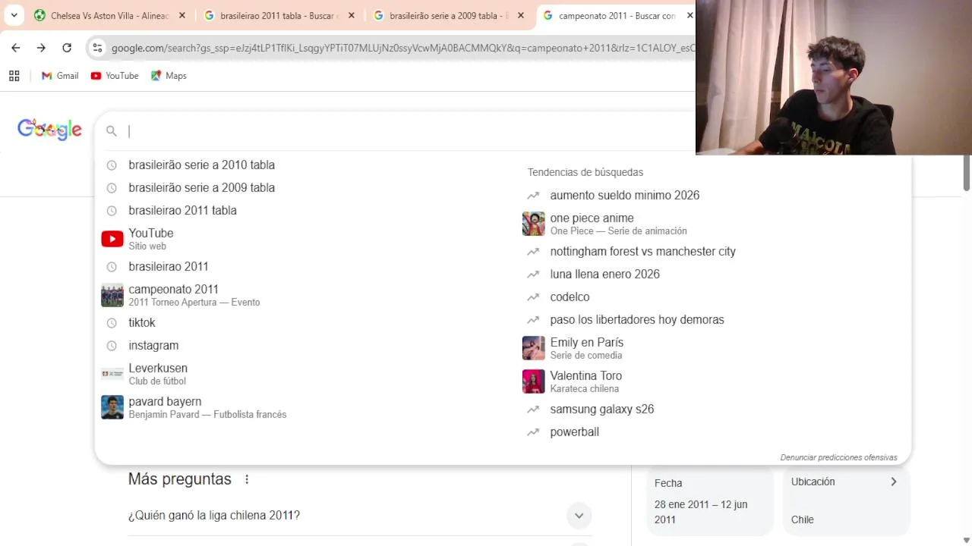Open the YouTube bookmark

(x=115, y=76)
